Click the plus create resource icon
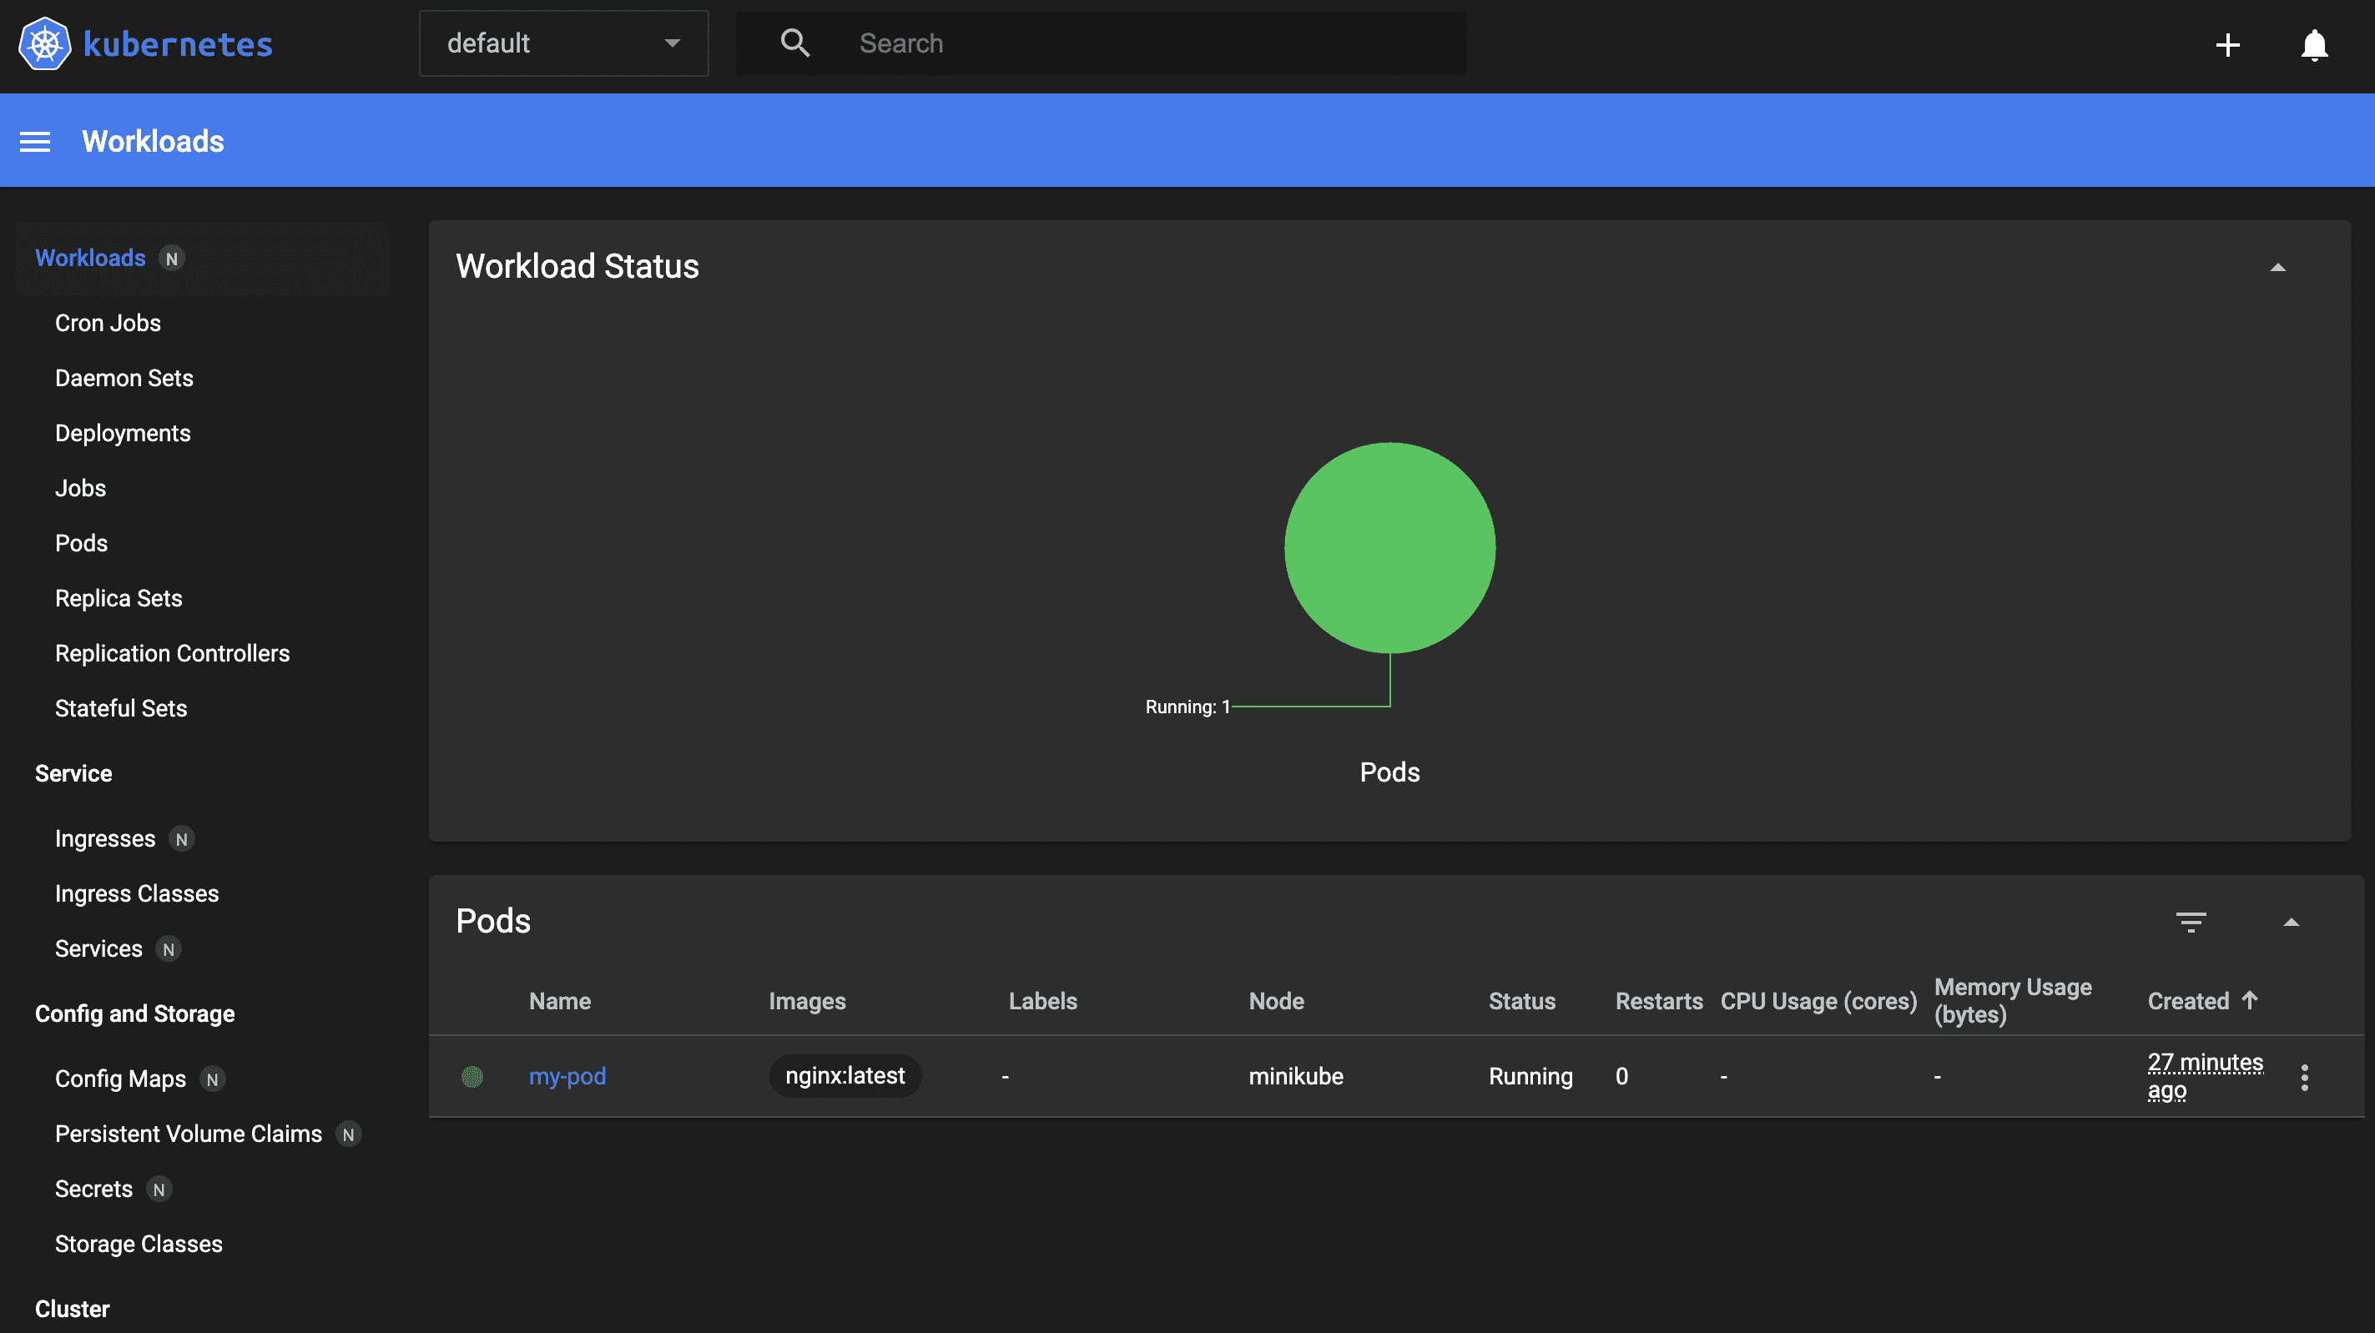Viewport: 2375px width, 1333px height. (2227, 45)
